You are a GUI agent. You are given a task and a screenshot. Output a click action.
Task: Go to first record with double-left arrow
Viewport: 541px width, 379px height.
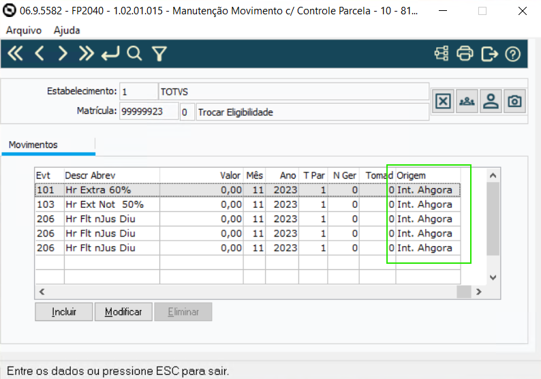pyautogui.click(x=15, y=53)
